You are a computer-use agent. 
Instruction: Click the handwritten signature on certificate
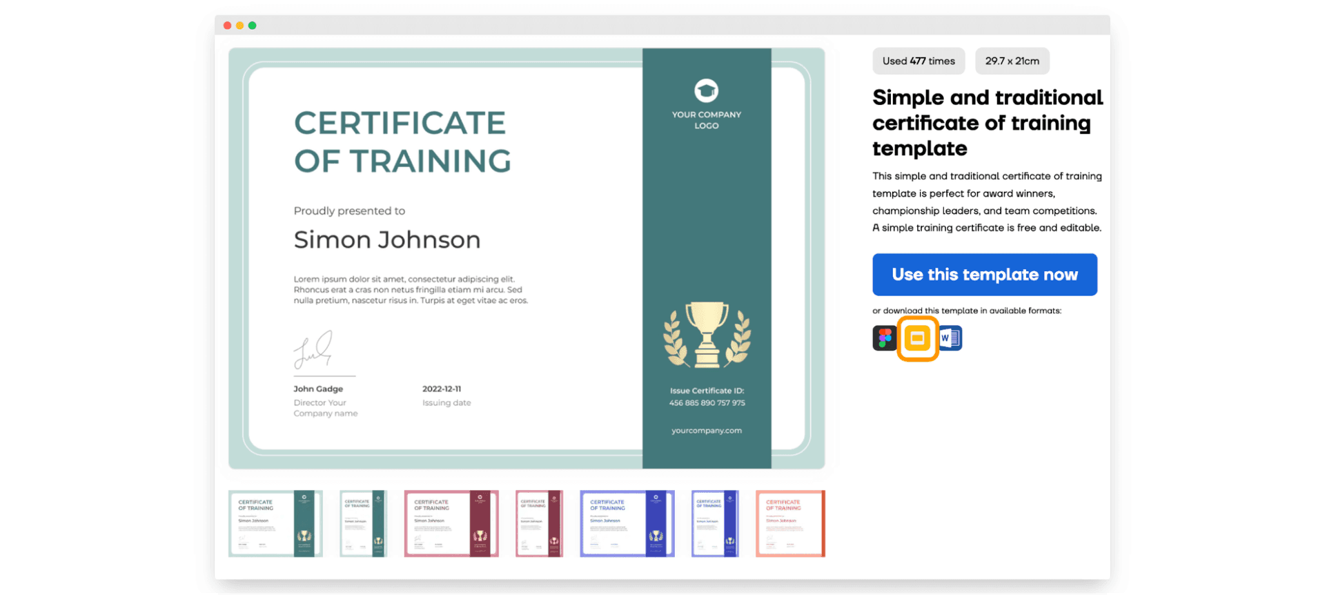click(x=314, y=350)
